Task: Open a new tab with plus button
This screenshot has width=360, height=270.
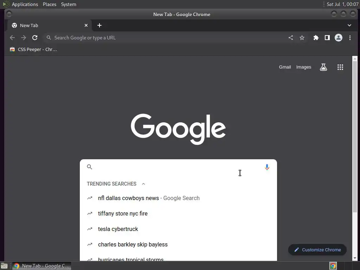Action: (x=99, y=25)
